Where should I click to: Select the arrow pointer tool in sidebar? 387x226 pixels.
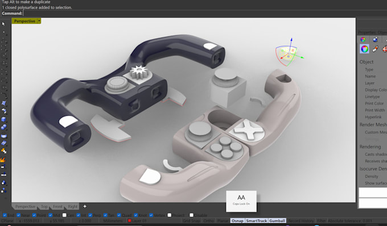3,24
